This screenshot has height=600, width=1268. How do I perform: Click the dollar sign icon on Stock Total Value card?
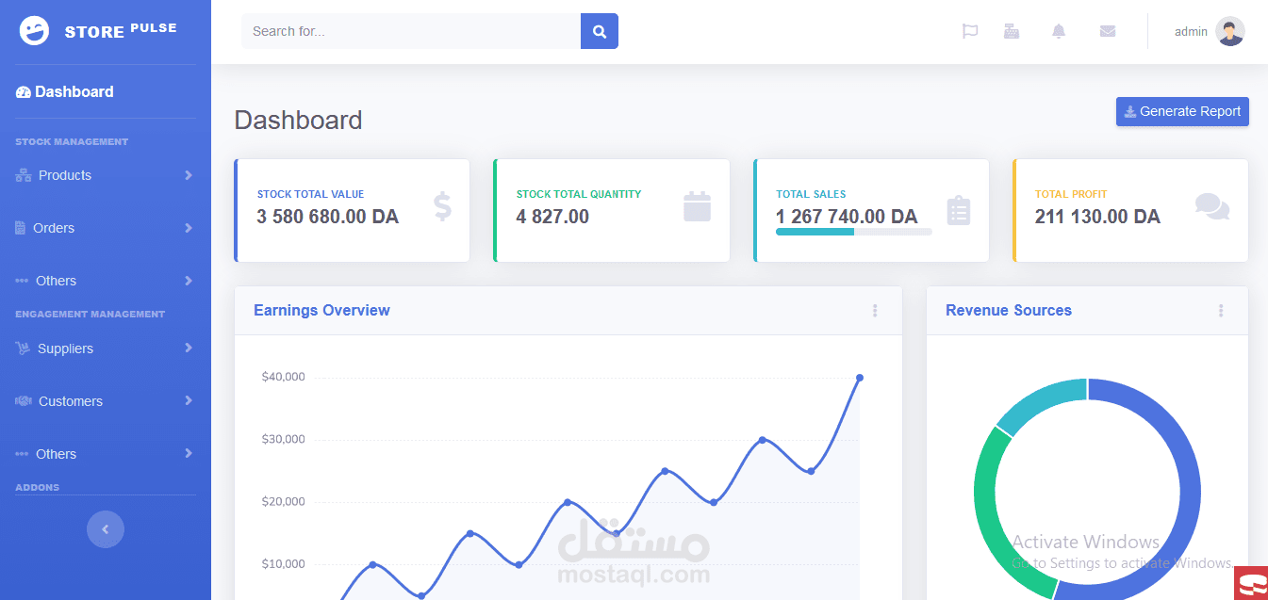click(443, 206)
